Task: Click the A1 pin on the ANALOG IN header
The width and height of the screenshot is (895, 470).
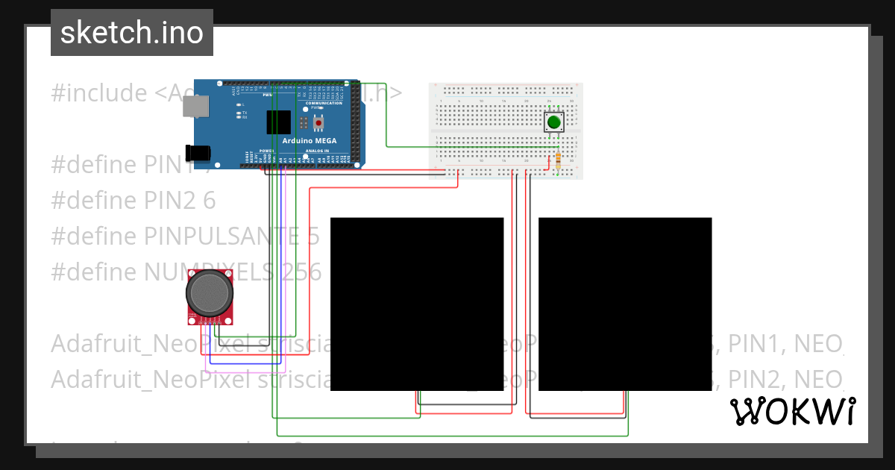Action: click(286, 166)
